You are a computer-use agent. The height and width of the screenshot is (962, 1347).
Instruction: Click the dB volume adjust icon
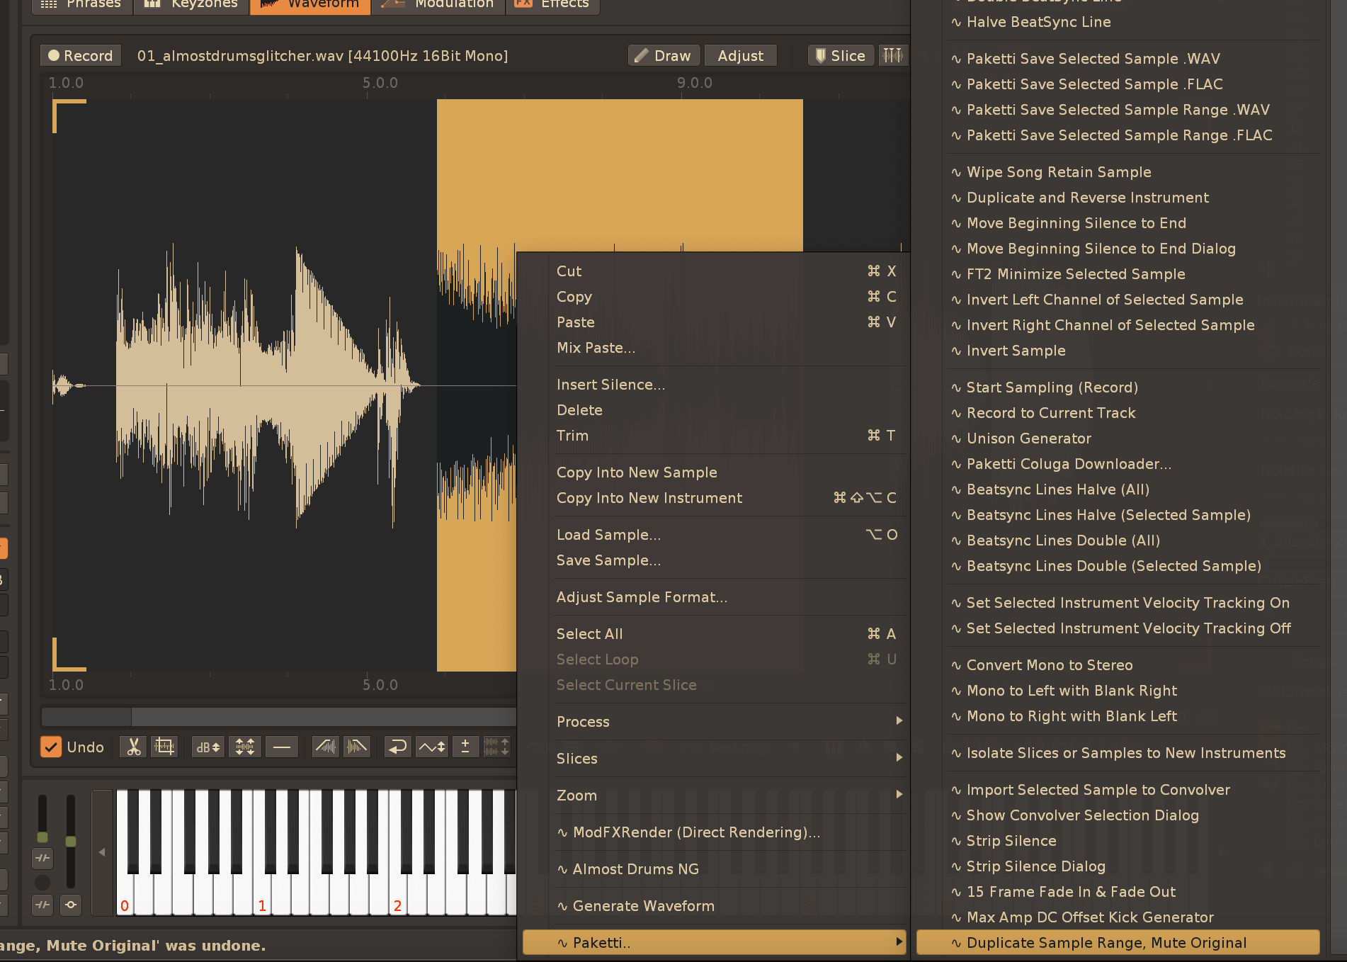coord(208,747)
